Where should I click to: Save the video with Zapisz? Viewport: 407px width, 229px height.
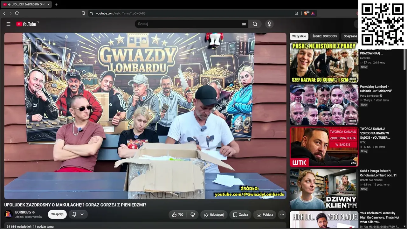tap(240, 215)
